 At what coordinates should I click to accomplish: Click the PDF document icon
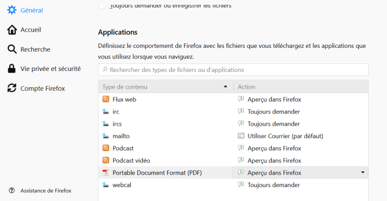pyautogui.click(x=105, y=173)
